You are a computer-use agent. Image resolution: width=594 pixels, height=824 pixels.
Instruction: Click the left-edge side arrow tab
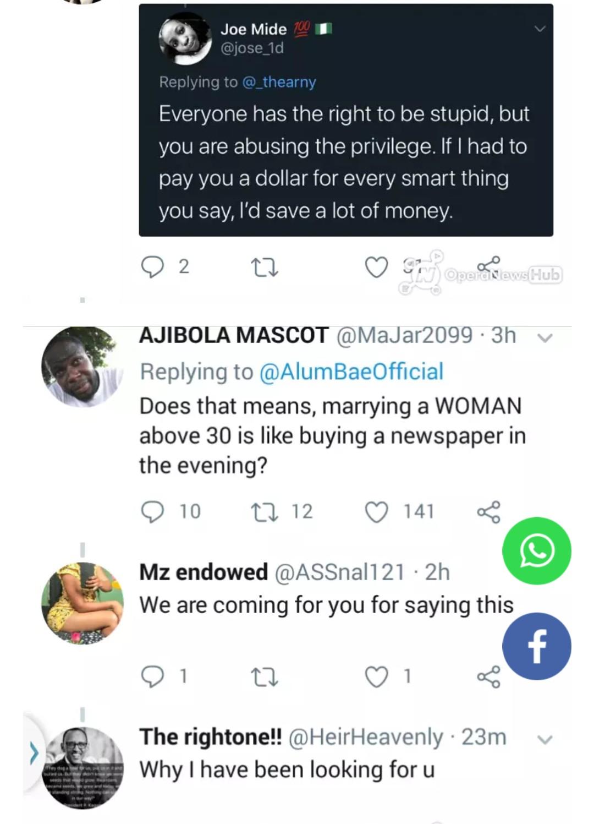pos(34,752)
